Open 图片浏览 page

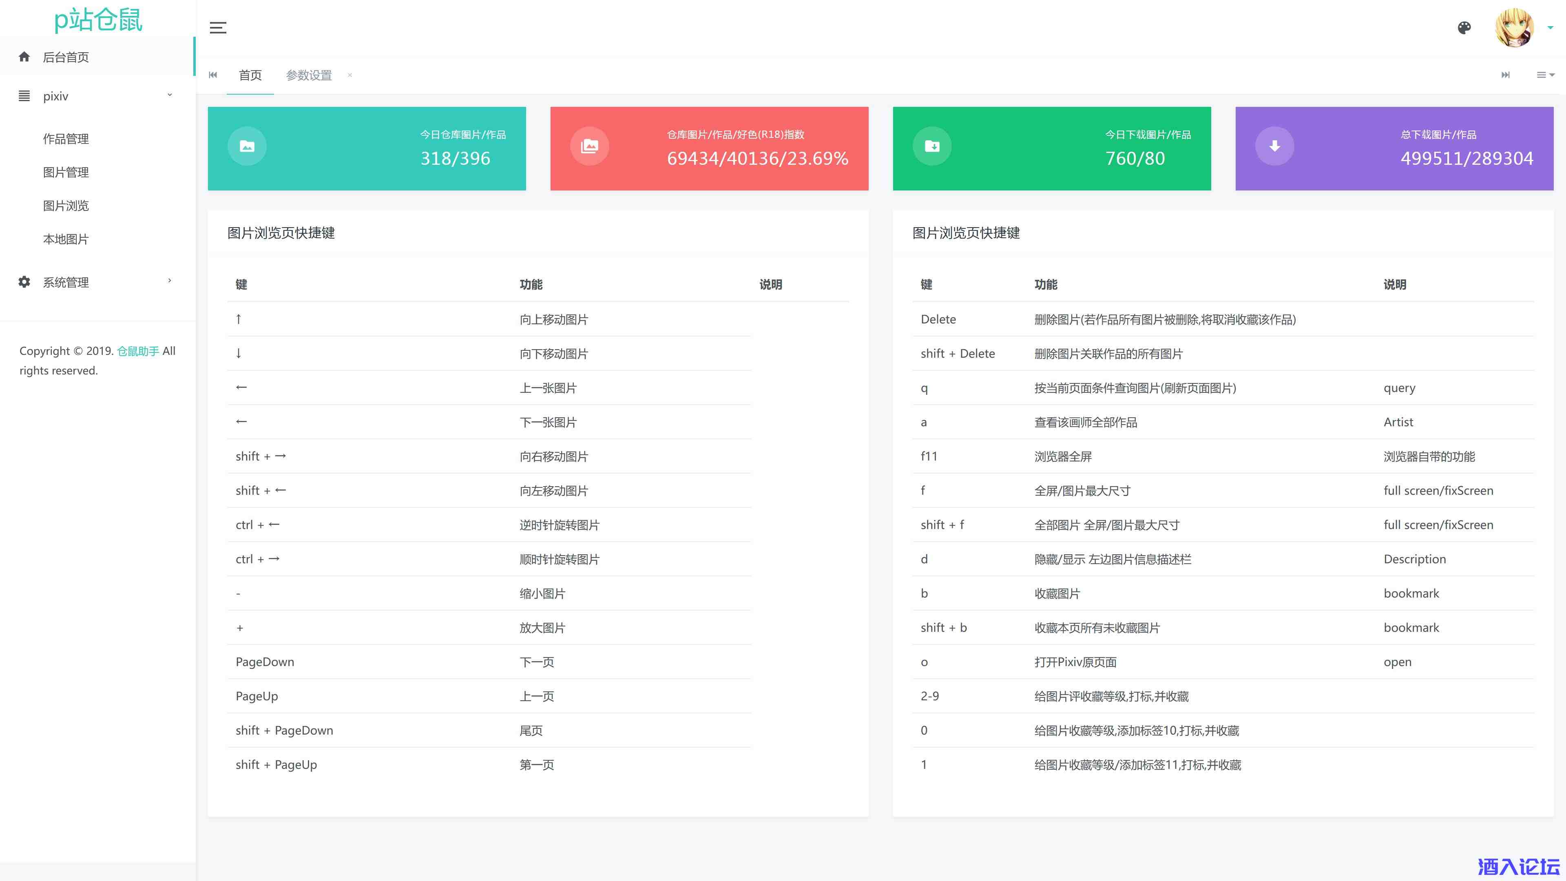coord(66,206)
